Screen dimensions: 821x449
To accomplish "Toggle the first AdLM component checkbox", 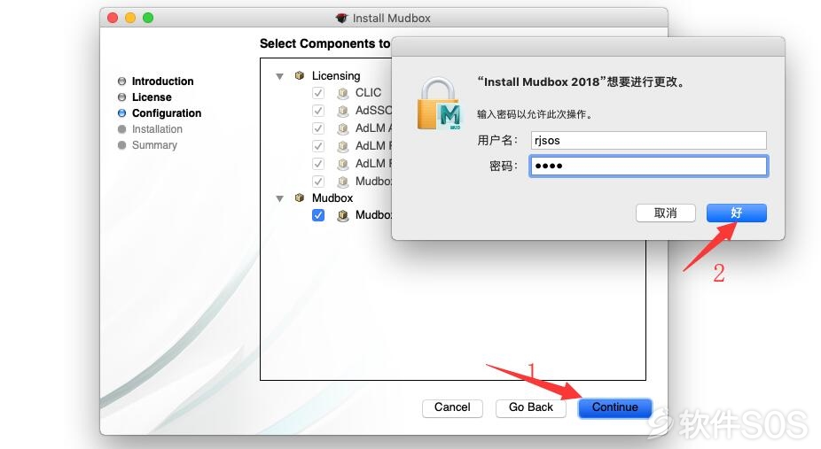I will 317,128.
